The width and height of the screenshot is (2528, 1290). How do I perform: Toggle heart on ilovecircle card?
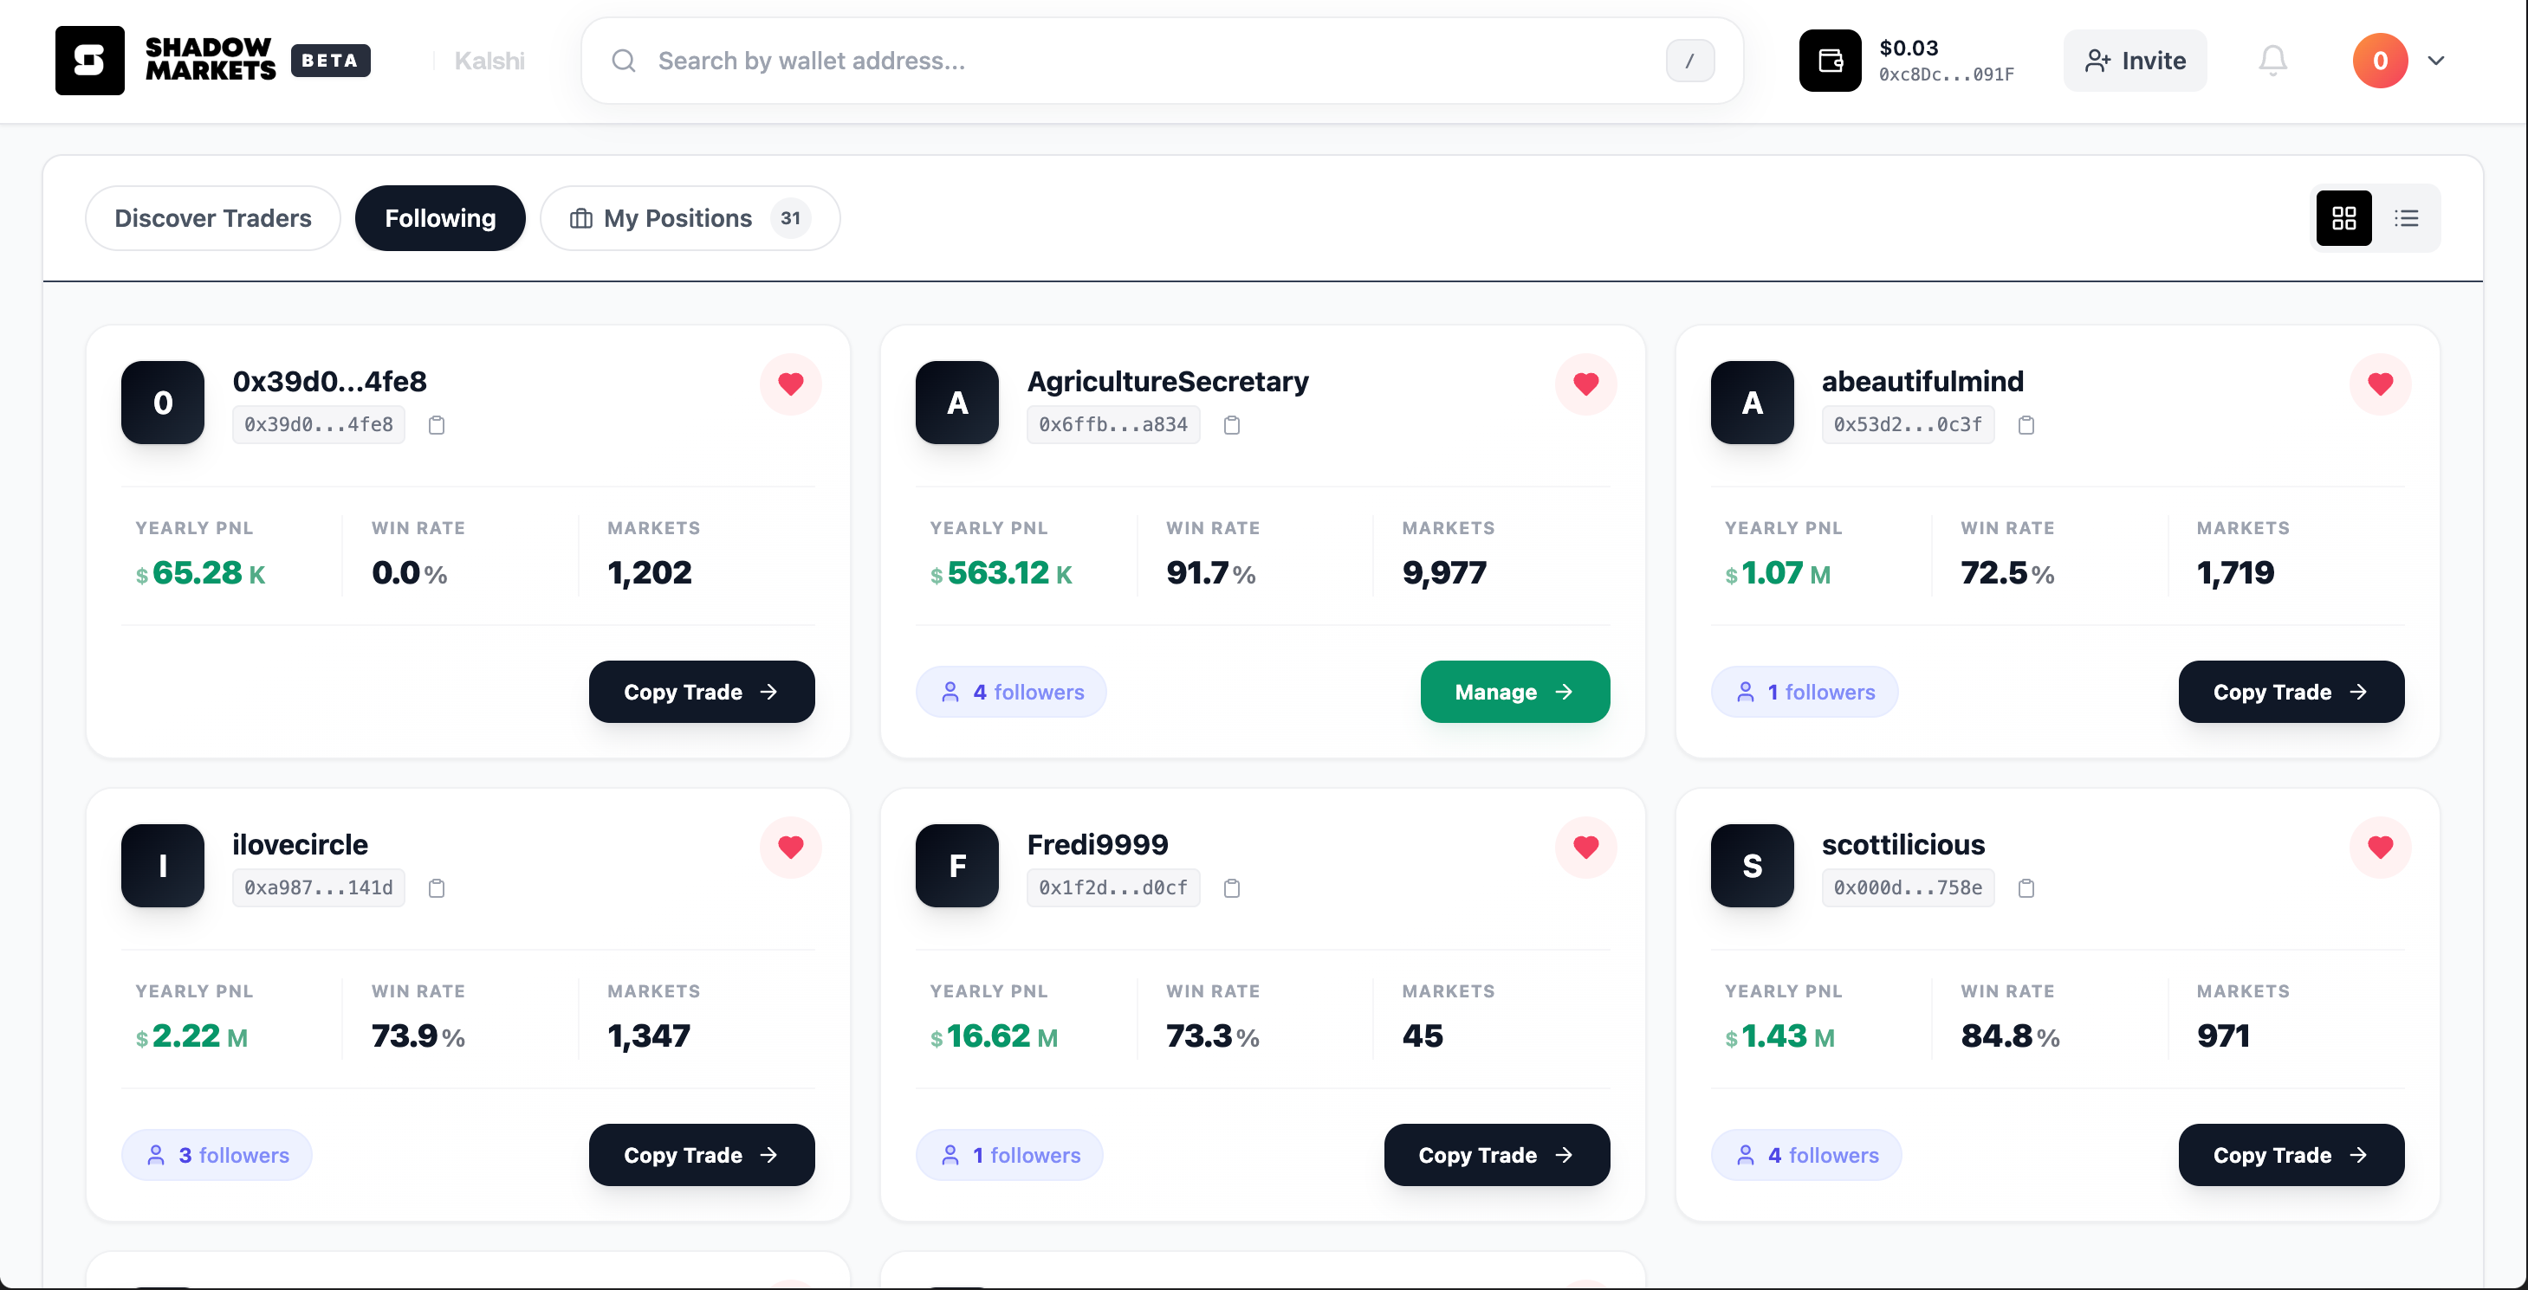point(790,847)
